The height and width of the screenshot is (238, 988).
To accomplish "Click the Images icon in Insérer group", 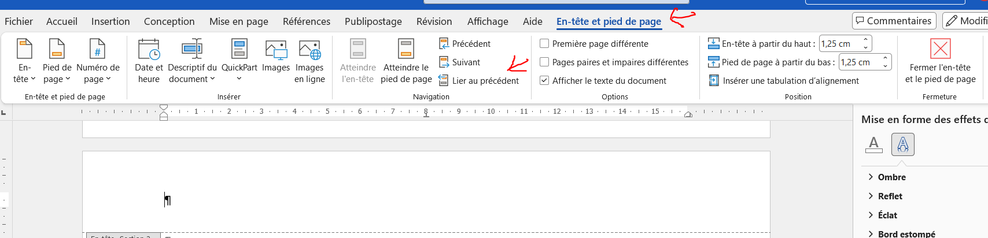I will [x=276, y=56].
